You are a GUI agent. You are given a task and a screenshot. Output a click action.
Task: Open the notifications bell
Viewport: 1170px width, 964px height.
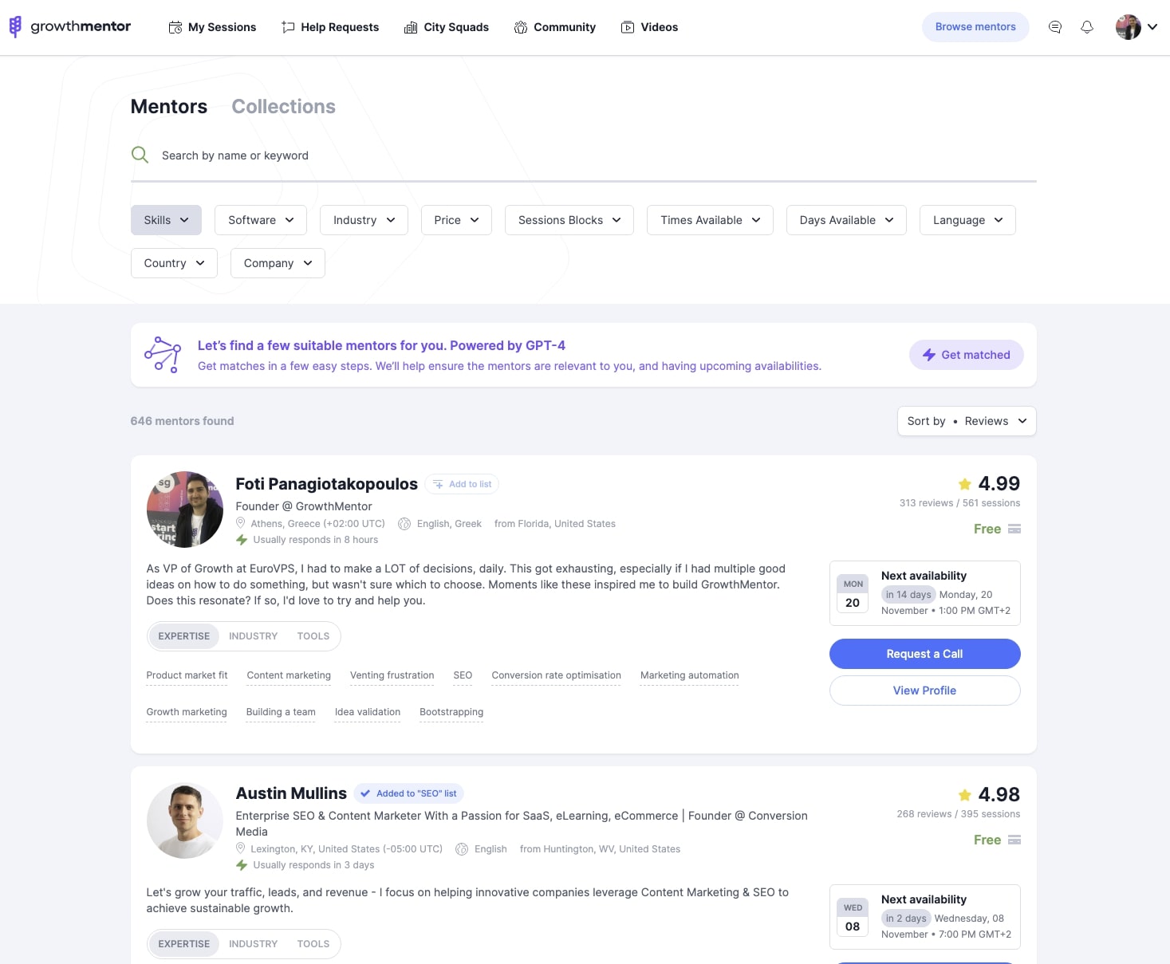coord(1086,27)
